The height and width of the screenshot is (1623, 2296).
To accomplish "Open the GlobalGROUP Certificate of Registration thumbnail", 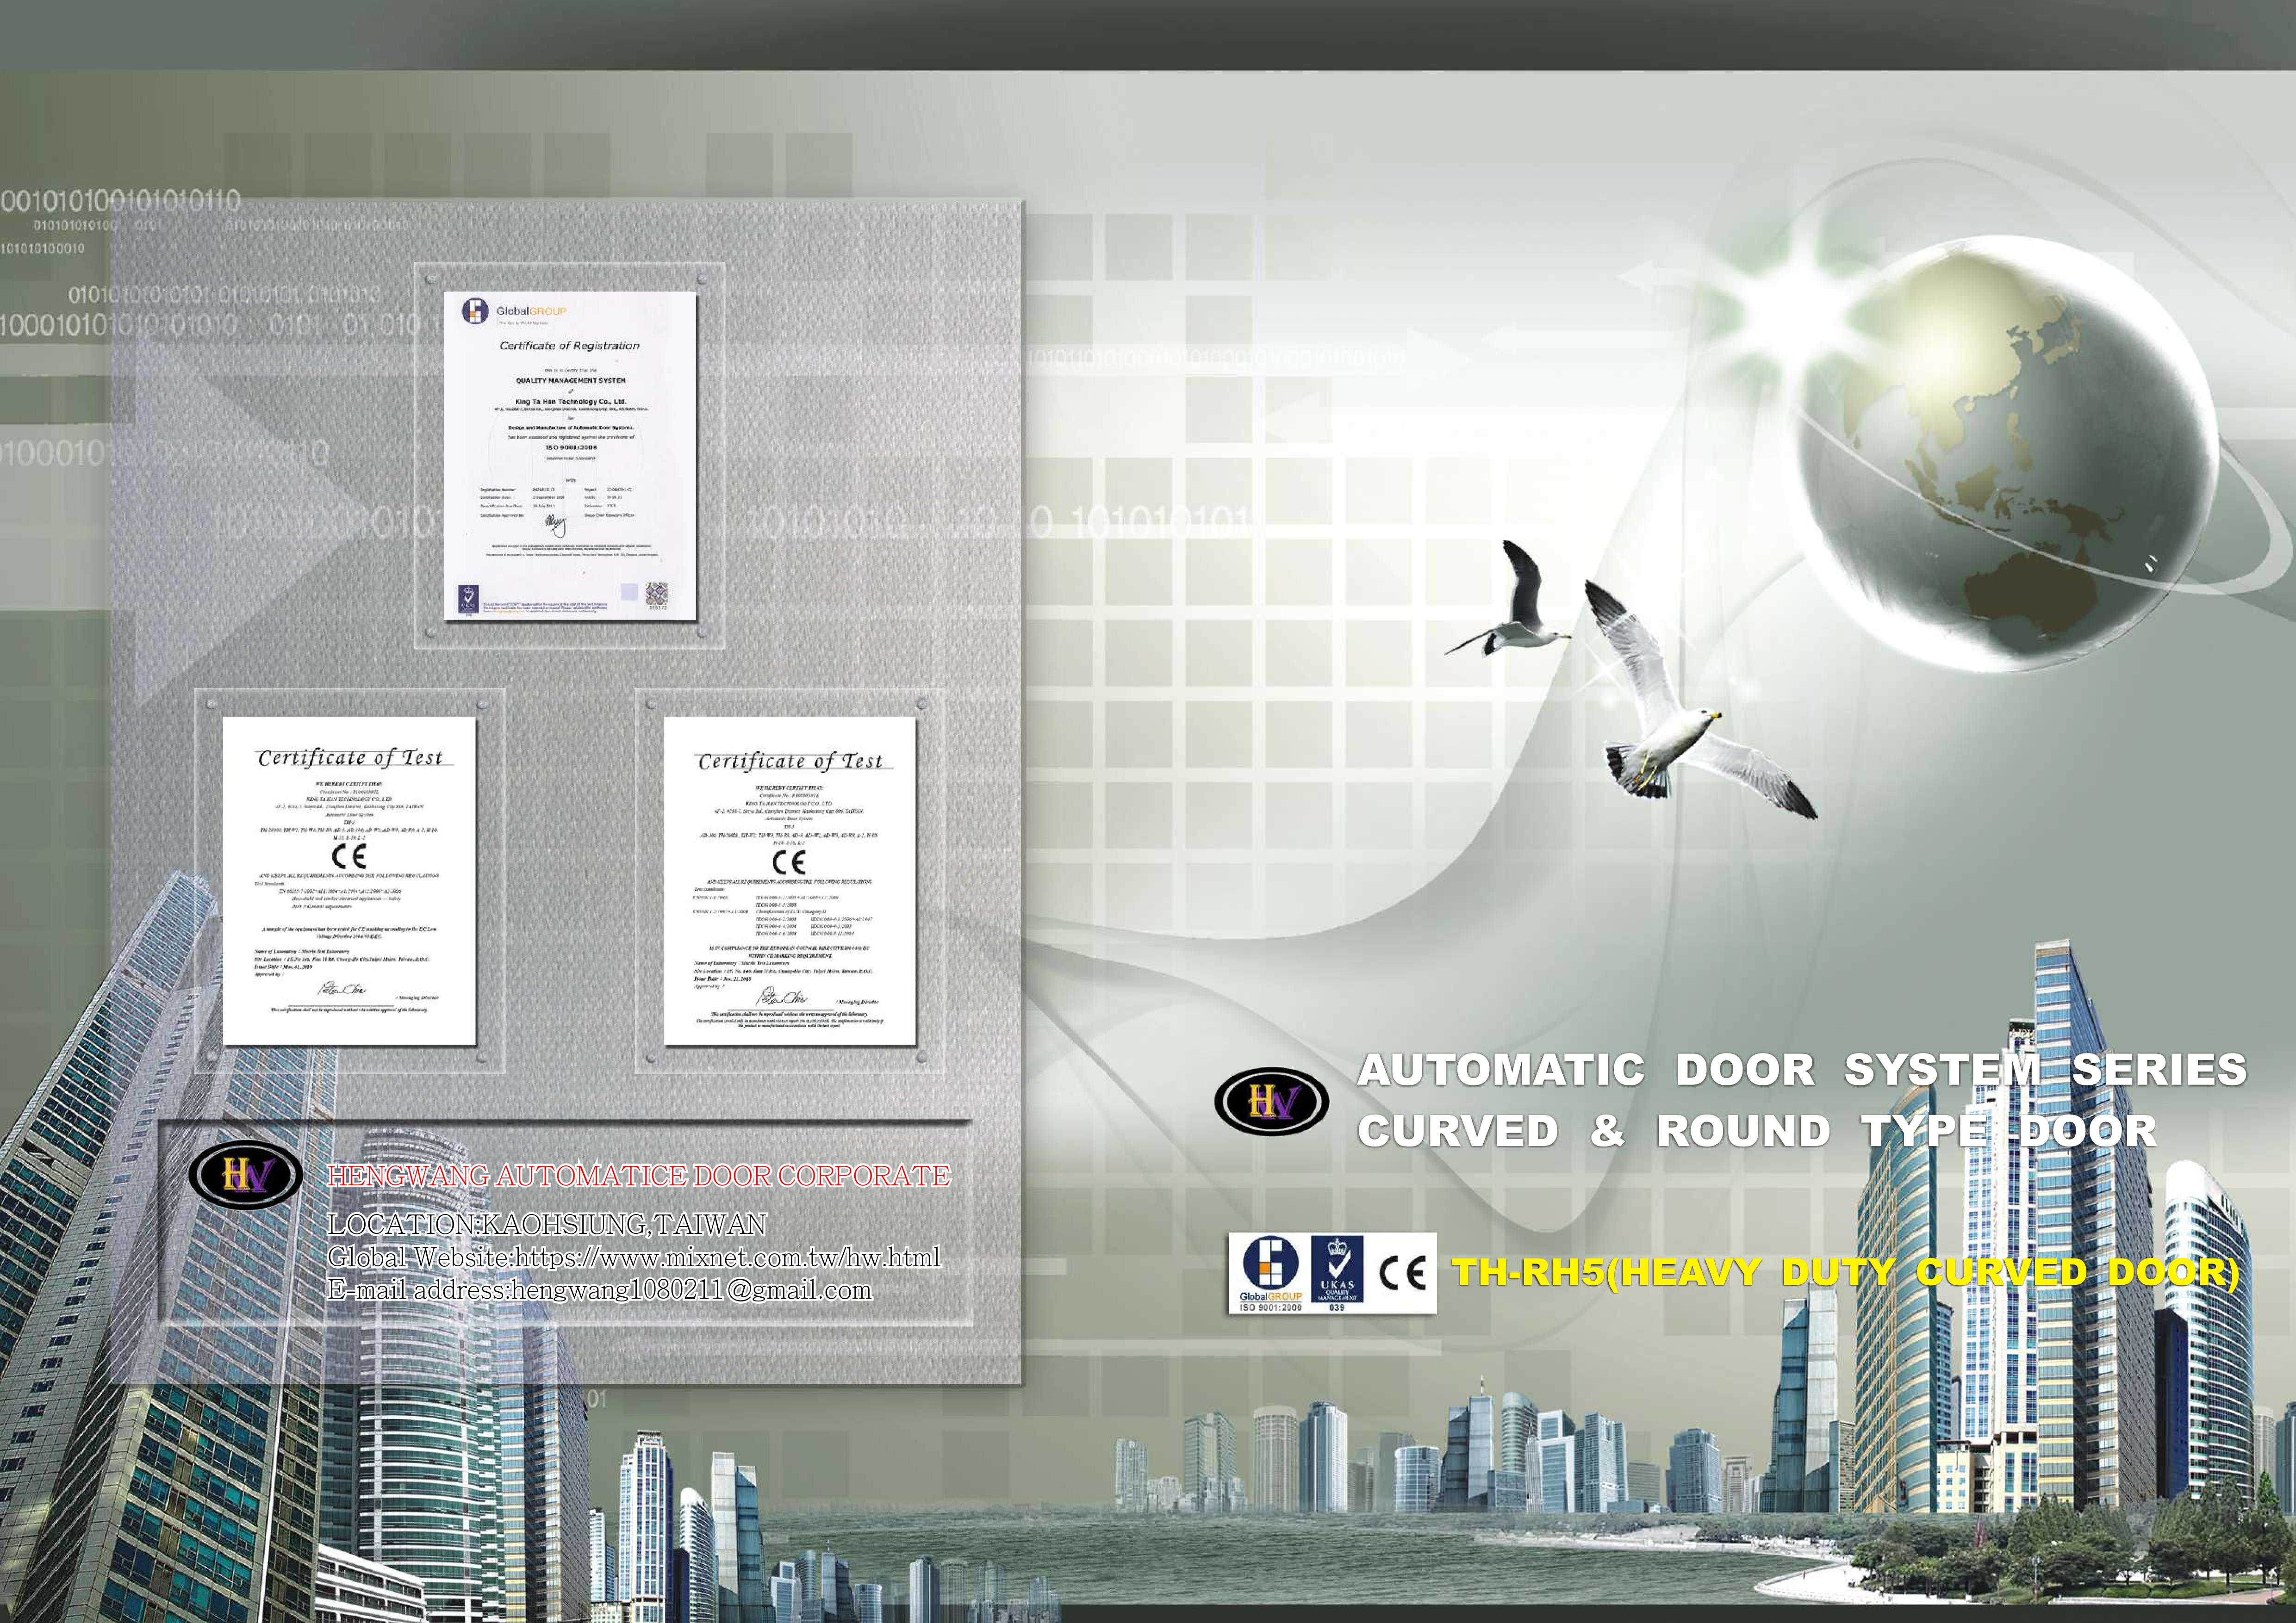I will 570,456.
